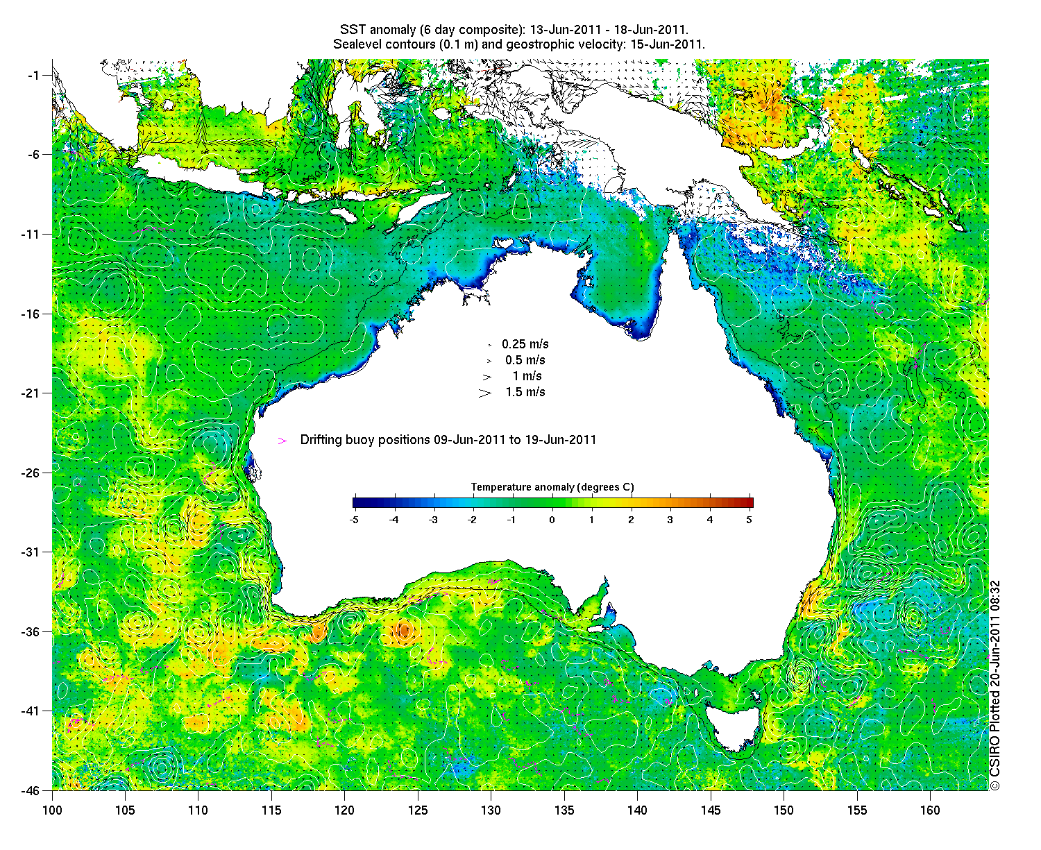
Task: Click the '-2' colorbar tick label
Action: click(x=473, y=519)
